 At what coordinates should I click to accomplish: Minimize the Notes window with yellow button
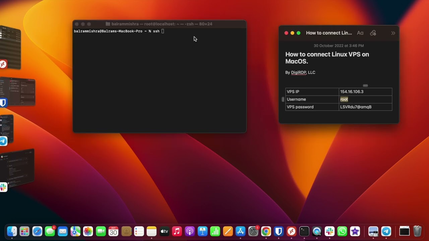(x=292, y=33)
